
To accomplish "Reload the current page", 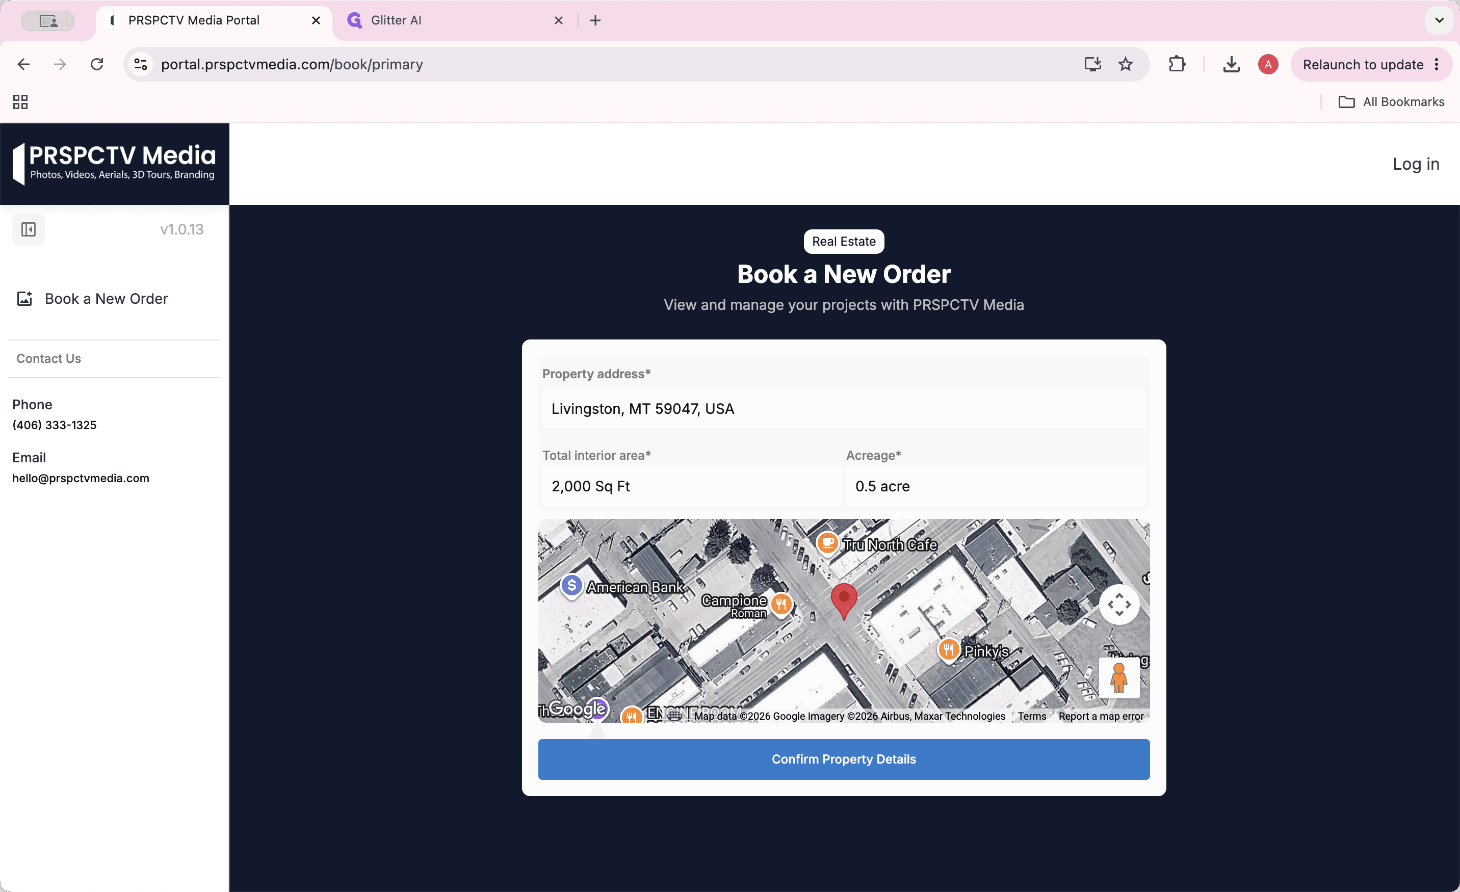I will point(96,64).
